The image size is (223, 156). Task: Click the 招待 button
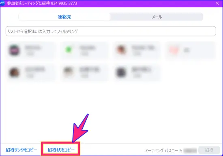point(209,150)
